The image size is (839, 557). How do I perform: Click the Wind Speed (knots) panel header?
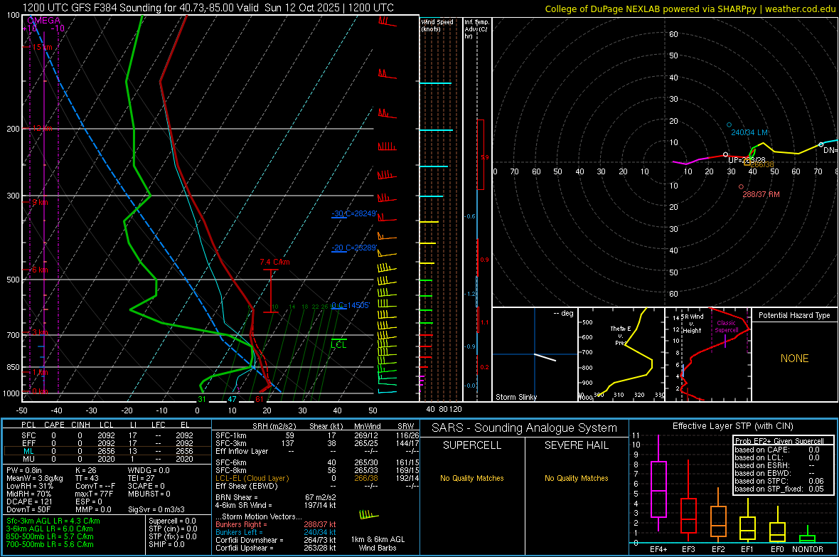pyautogui.click(x=437, y=26)
